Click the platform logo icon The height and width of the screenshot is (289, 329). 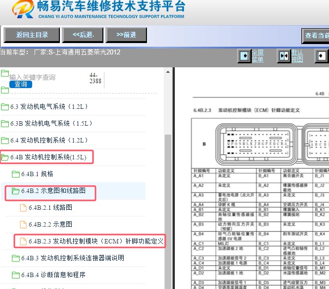23,9
